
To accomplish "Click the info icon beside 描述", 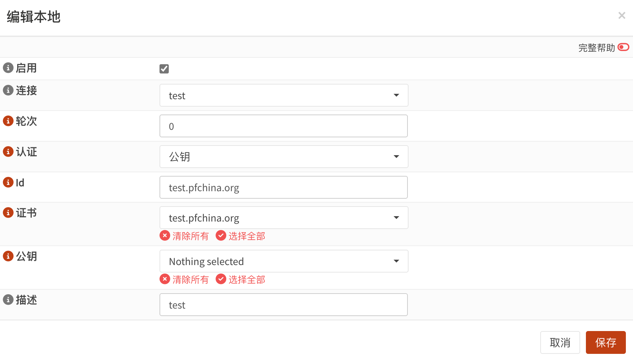I will tap(8, 300).
